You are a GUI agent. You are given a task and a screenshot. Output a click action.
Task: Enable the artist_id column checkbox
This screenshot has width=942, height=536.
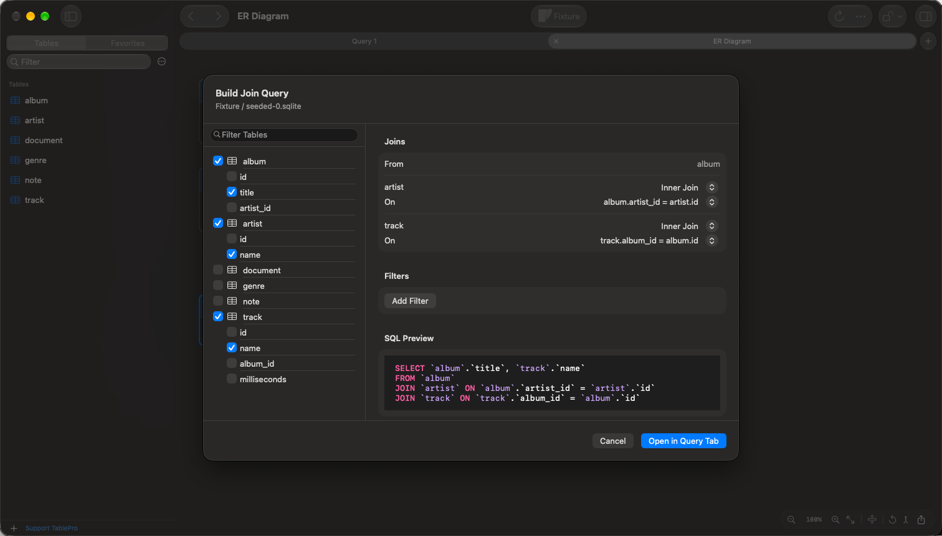[x=232, y=207]
